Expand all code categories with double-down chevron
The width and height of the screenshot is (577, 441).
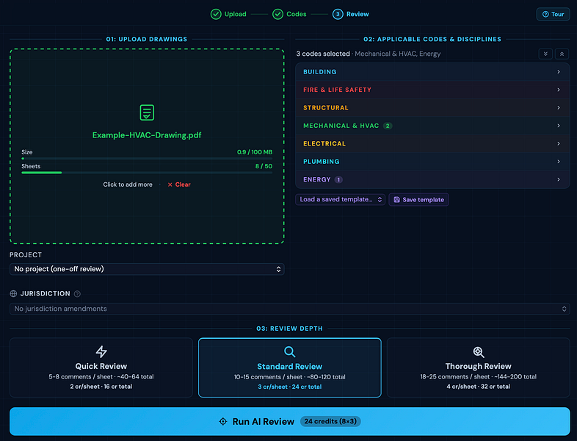point(545,54)
